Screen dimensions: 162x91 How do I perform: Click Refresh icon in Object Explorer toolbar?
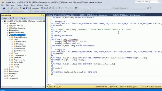coord(22,18)
